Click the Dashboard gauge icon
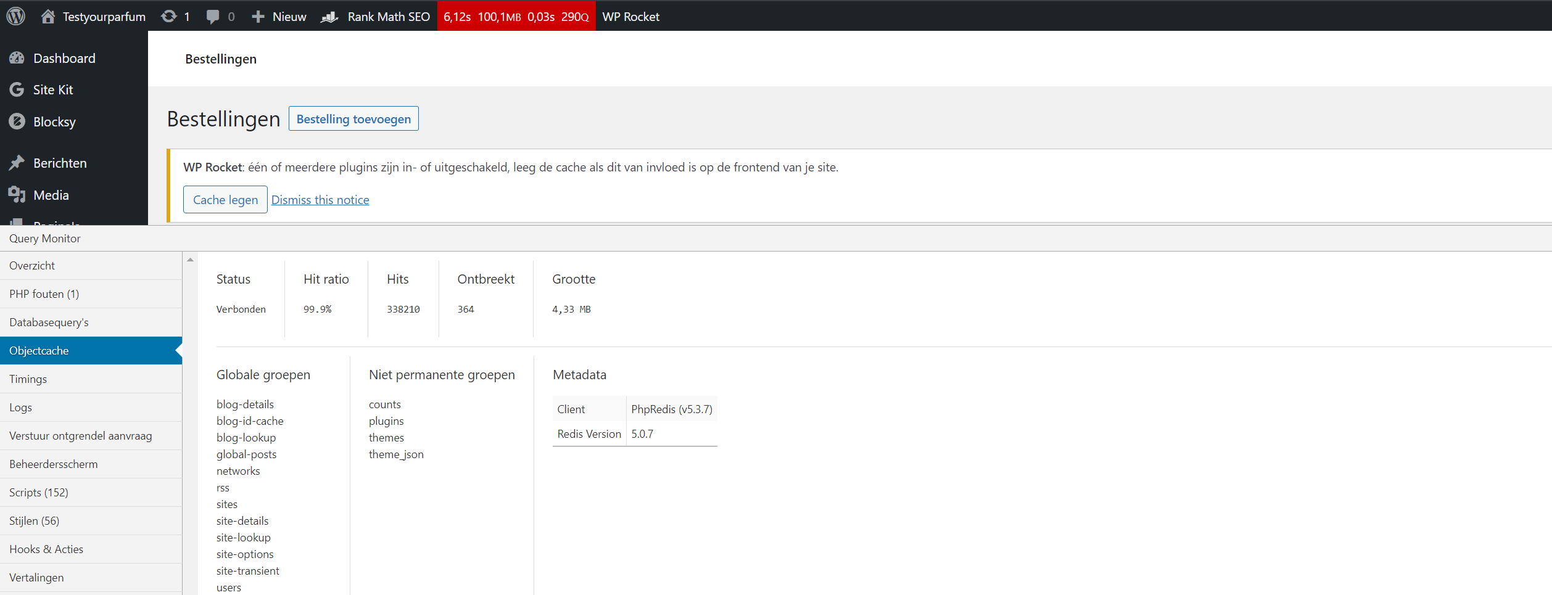 coord(17,58)
